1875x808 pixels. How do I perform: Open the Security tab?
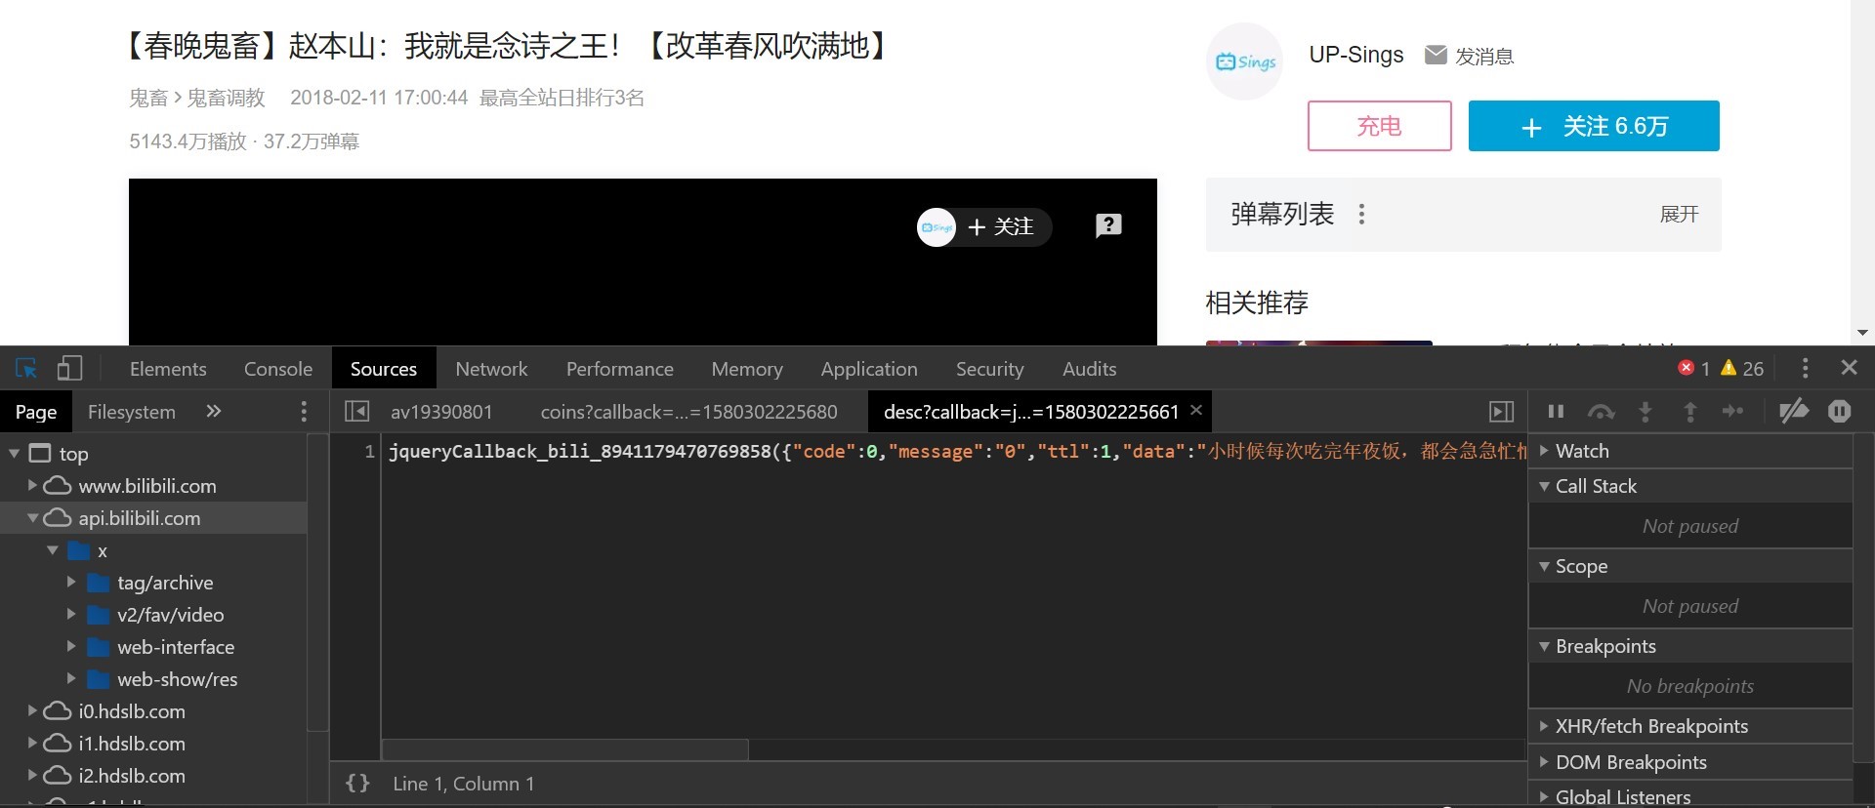(x=989, y=369)
